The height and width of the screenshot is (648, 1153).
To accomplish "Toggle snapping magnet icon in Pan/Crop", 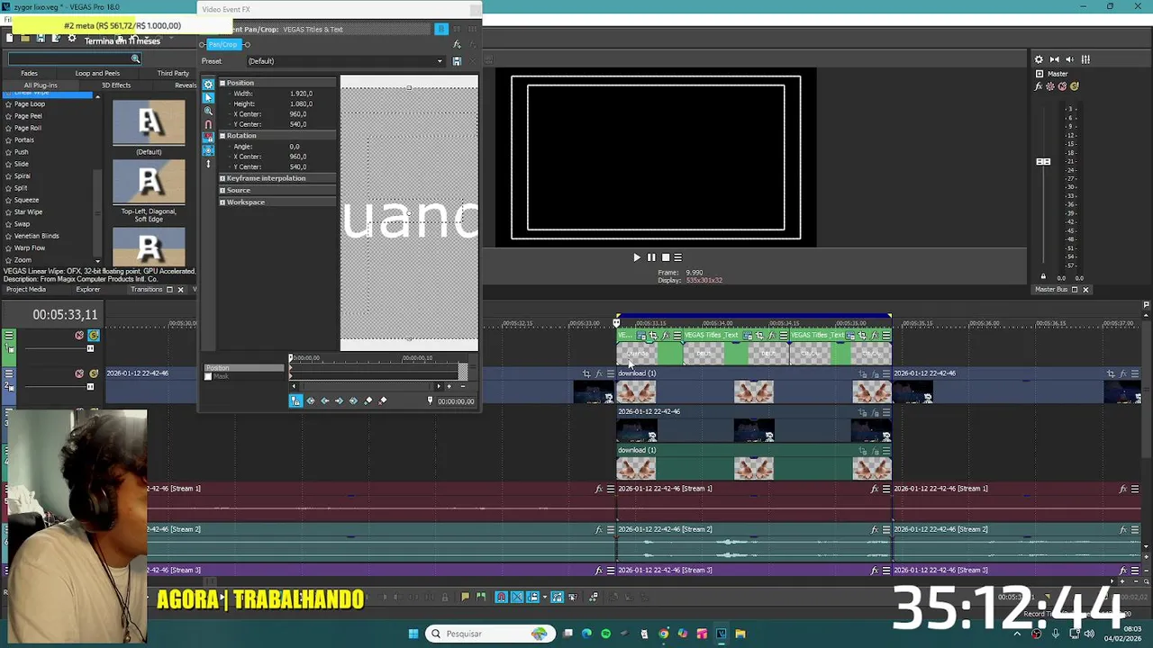I will 208,124.
